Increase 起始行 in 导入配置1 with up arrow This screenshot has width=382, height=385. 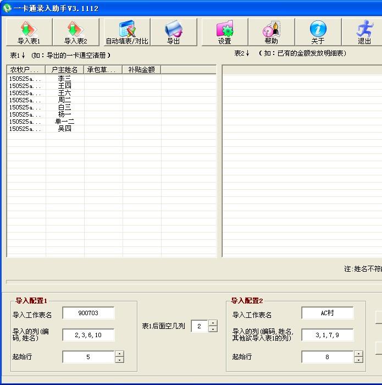pos(119,354)
